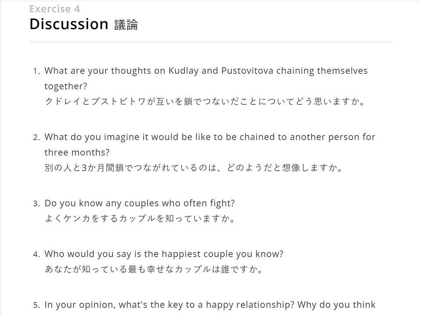
Task: Click list number 1 marker
Action: click(x=36, y=71)
